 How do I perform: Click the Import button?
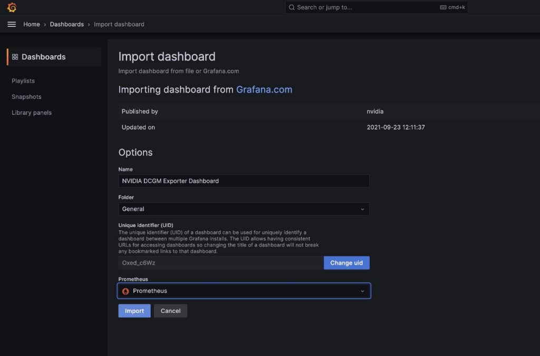pos(134,311)
